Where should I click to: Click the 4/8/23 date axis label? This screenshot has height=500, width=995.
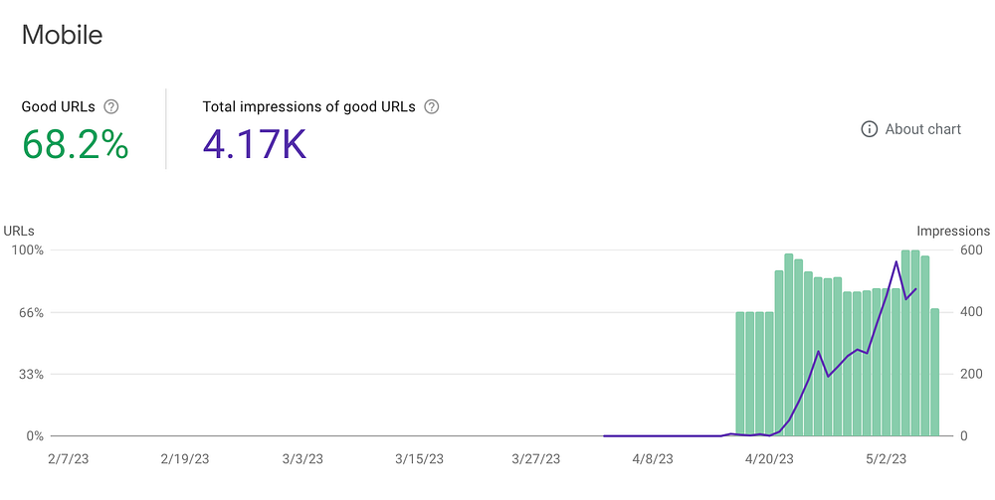[x=653, y=459]
